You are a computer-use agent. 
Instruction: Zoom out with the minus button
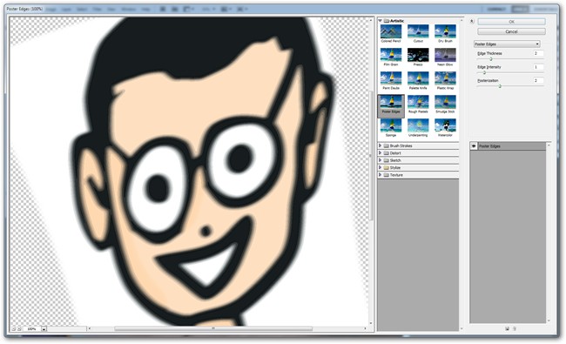(13, 329)
